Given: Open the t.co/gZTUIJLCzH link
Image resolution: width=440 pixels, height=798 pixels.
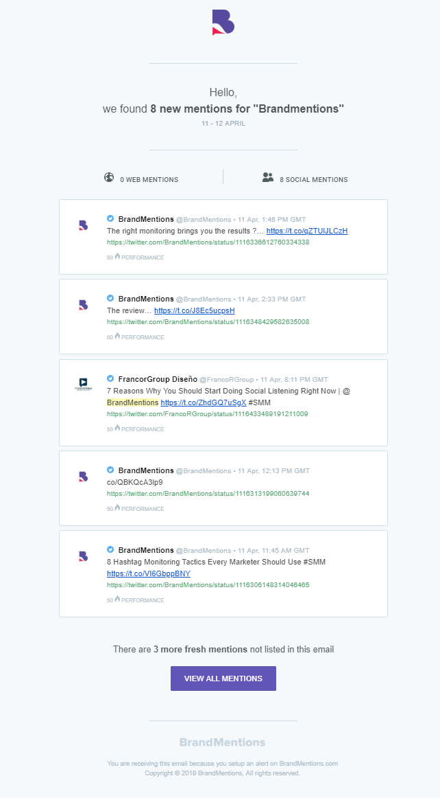Looking at the screenshot, I should pyautogui.click(x=307, y=231).
